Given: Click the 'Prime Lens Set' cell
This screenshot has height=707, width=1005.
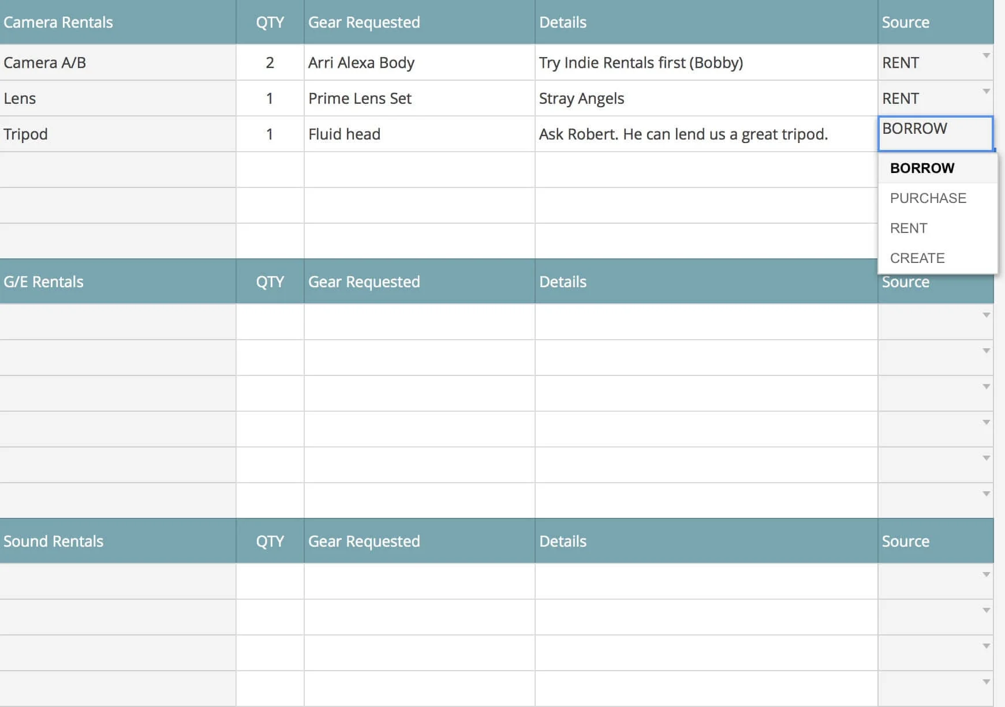Looking at the screenshot, I should [x=419, y=98].
